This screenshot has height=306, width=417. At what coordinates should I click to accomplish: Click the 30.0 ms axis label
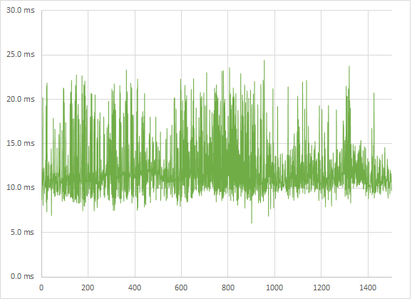click(21, 11)
